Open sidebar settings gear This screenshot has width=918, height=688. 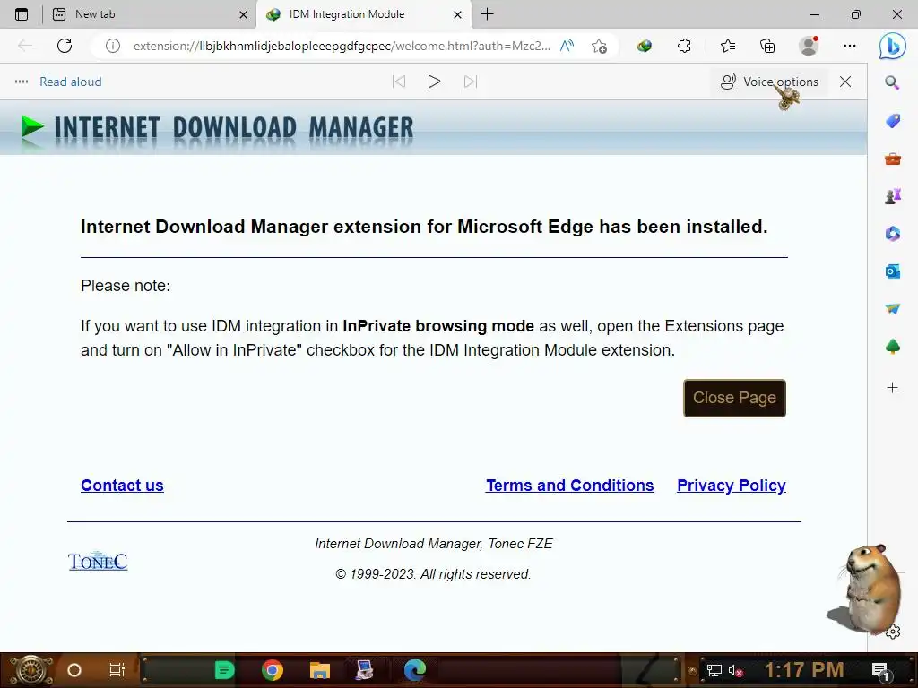pyautogui.click(x=892, y=632)
